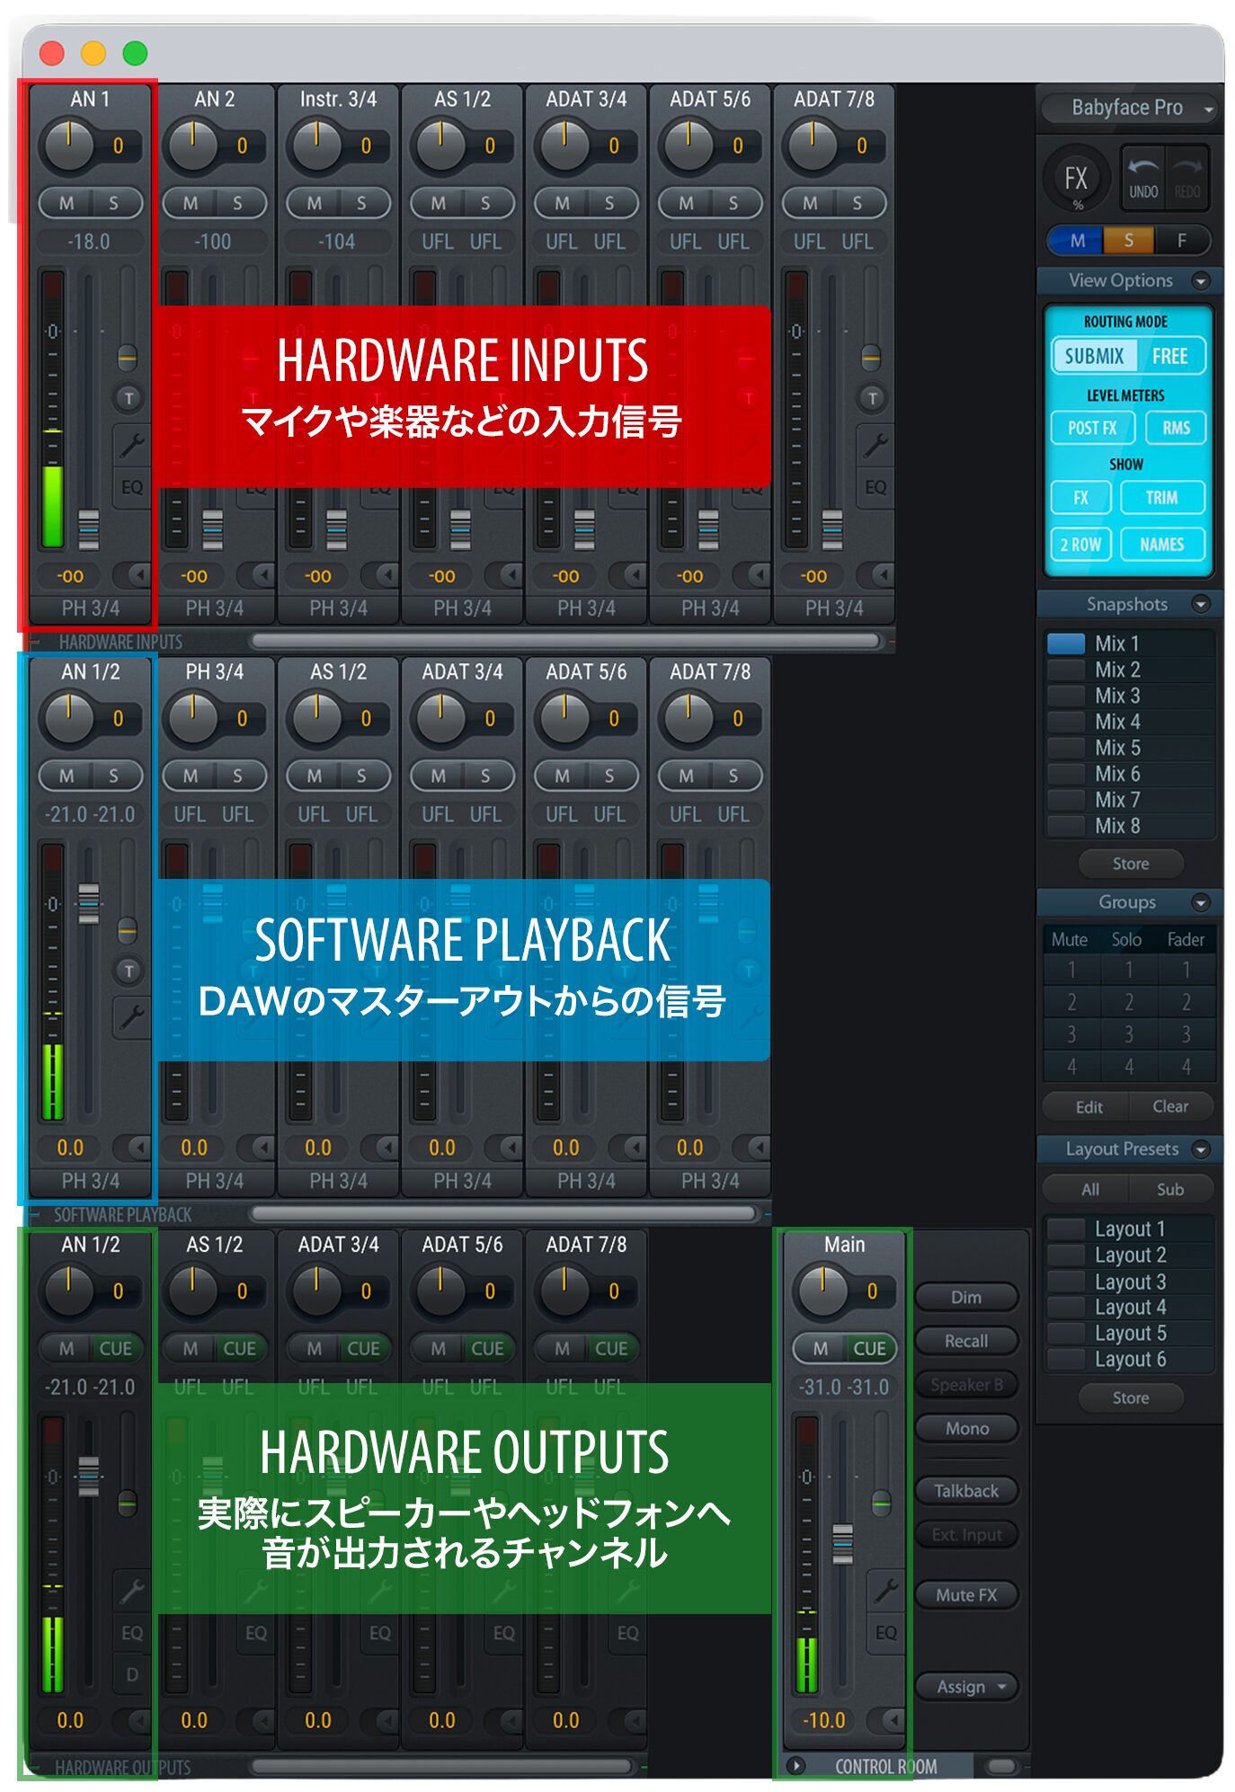Open the Assign dropdown menu

tap(967, 1687)
